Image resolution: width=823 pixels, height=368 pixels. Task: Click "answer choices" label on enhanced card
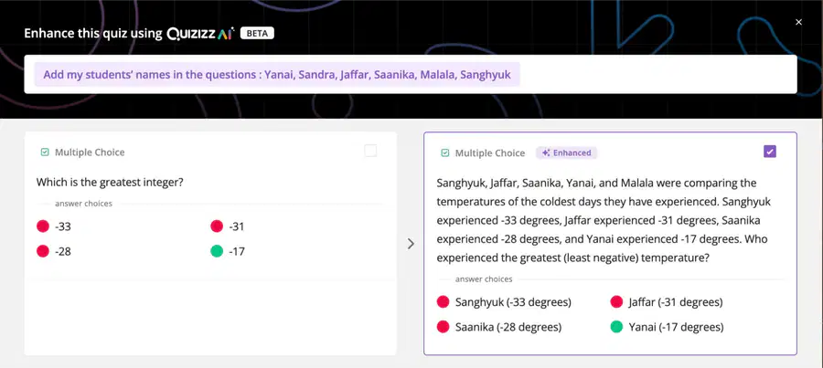[x=484, y=279]
